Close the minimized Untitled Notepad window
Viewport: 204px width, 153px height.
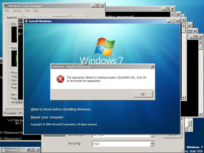tap(37, 150)
